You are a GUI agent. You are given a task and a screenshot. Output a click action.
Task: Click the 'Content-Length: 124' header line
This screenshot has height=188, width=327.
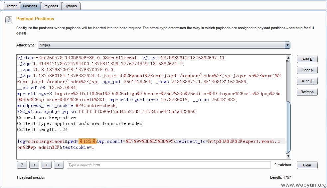42,130
